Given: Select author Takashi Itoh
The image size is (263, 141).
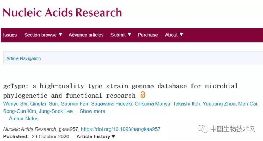Looking at the screenshot, I should point(186,104).
